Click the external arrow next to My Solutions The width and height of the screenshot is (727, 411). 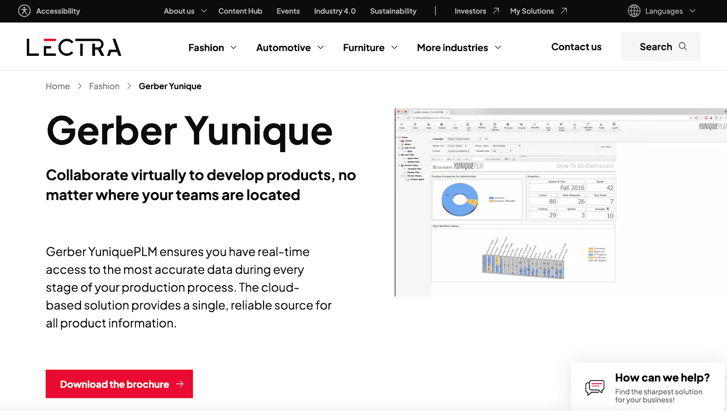tap(563, 11)
